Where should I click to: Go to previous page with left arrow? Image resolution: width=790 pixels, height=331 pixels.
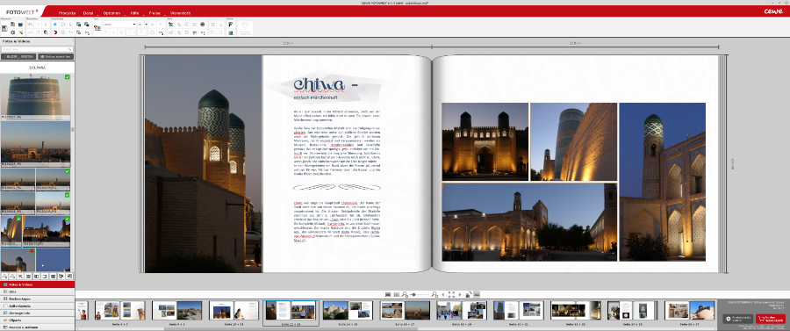443,294
